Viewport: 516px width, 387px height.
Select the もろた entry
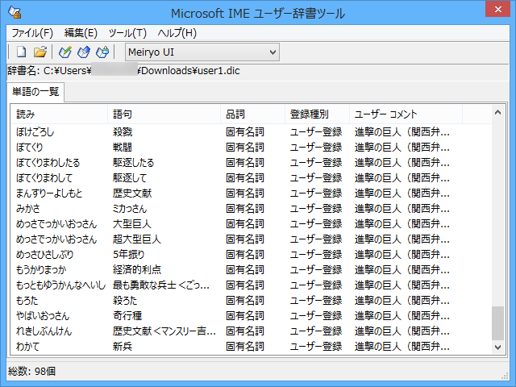[x=27, y=301]
